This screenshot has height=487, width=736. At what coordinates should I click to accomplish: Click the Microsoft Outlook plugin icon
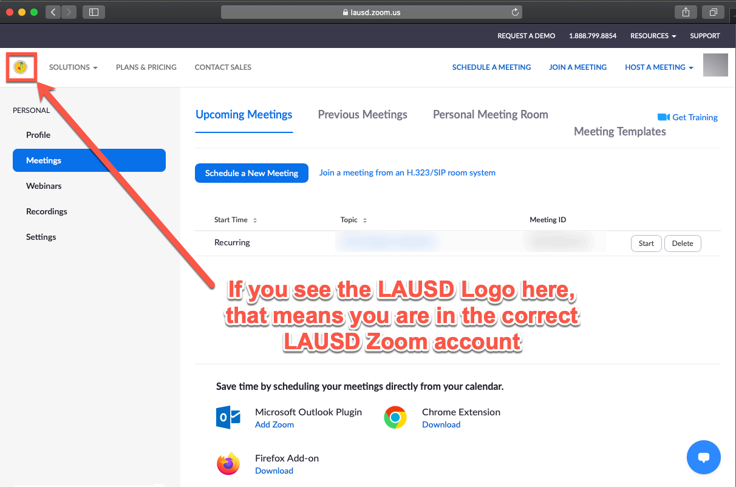[228, 417]
